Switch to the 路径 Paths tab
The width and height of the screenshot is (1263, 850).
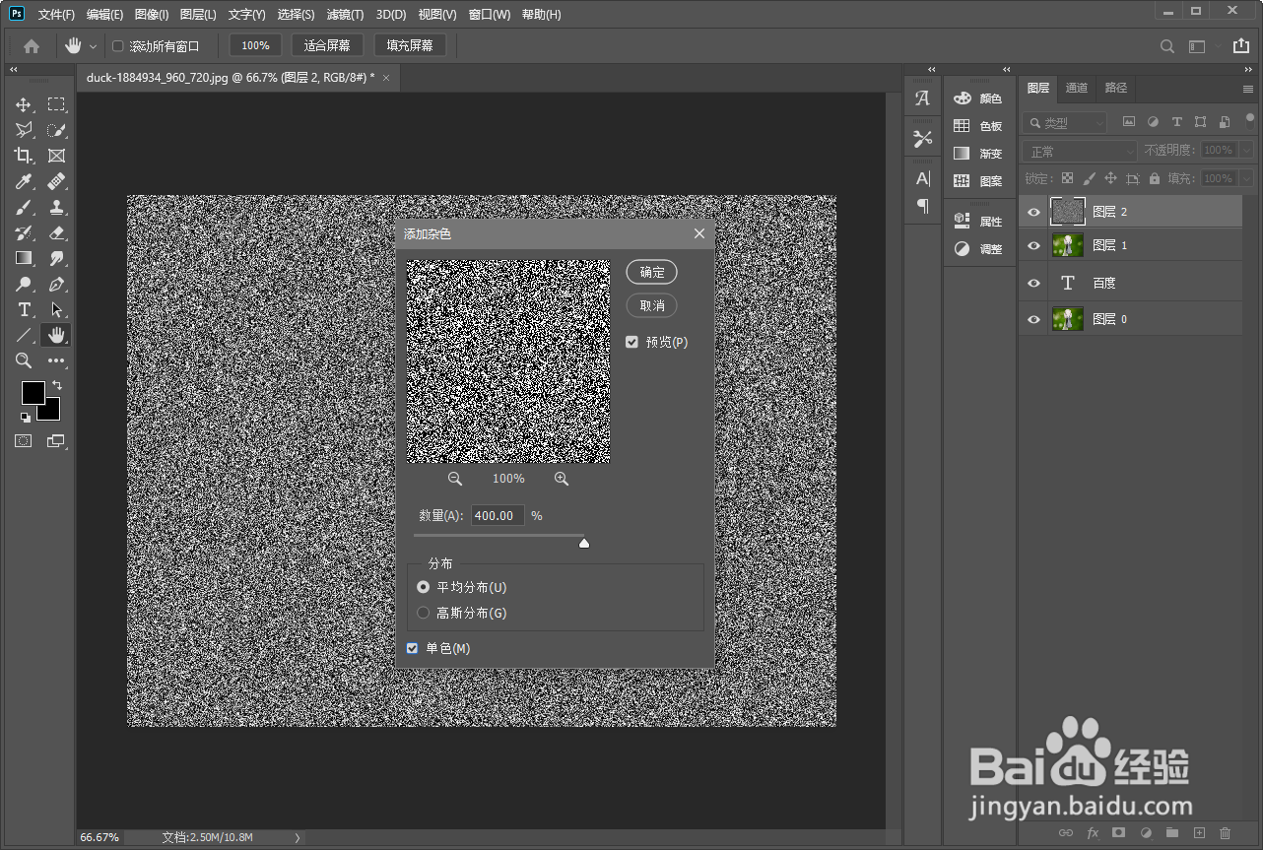tap(1115, 88)
